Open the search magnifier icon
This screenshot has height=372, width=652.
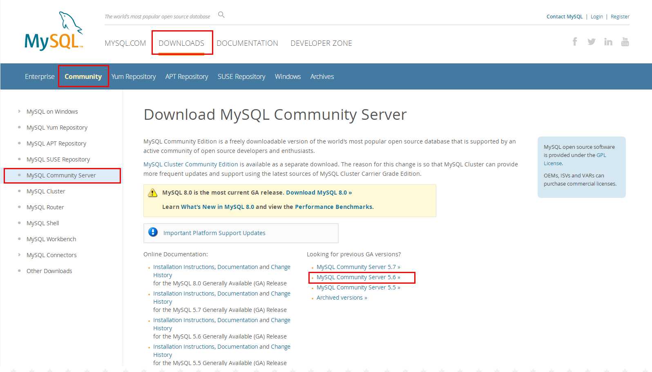point(221,15)
